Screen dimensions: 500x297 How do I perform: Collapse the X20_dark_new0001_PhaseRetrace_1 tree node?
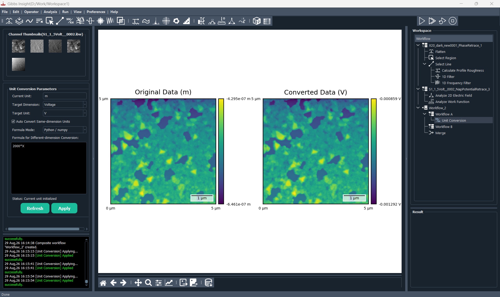point(418,45)
